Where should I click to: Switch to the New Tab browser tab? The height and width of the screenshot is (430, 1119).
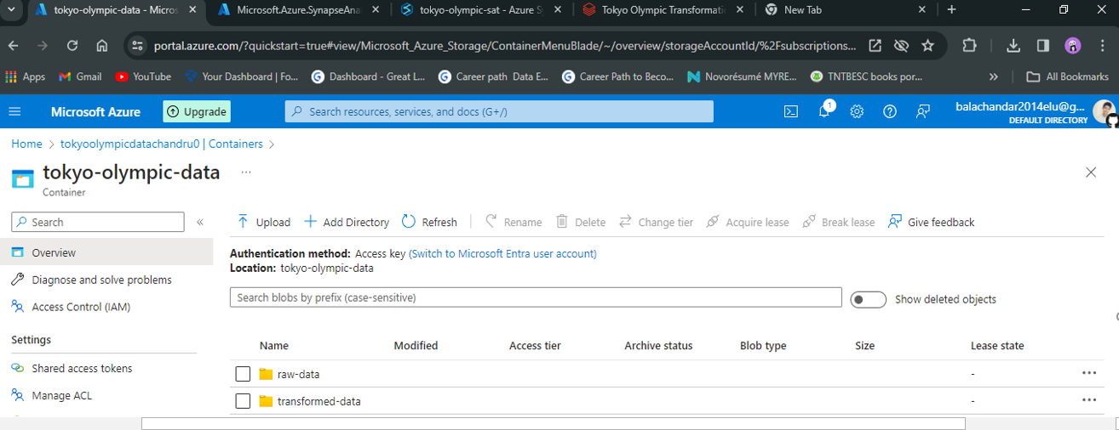pyautogui.click(x=846, y=10)
